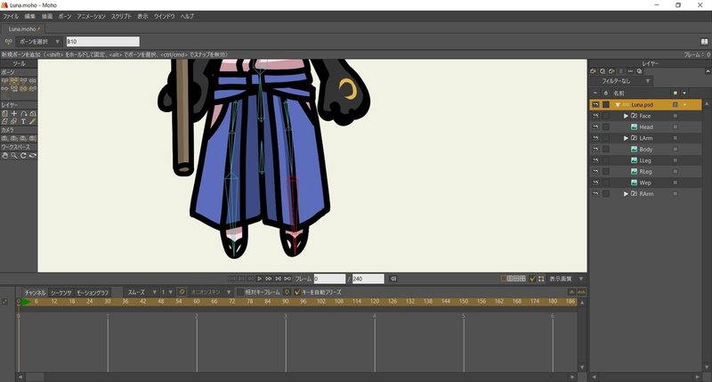Image resolution: width=712 pixels, height=382 pixels.
Task: Click delete layer minus icon
Action: 630,71
